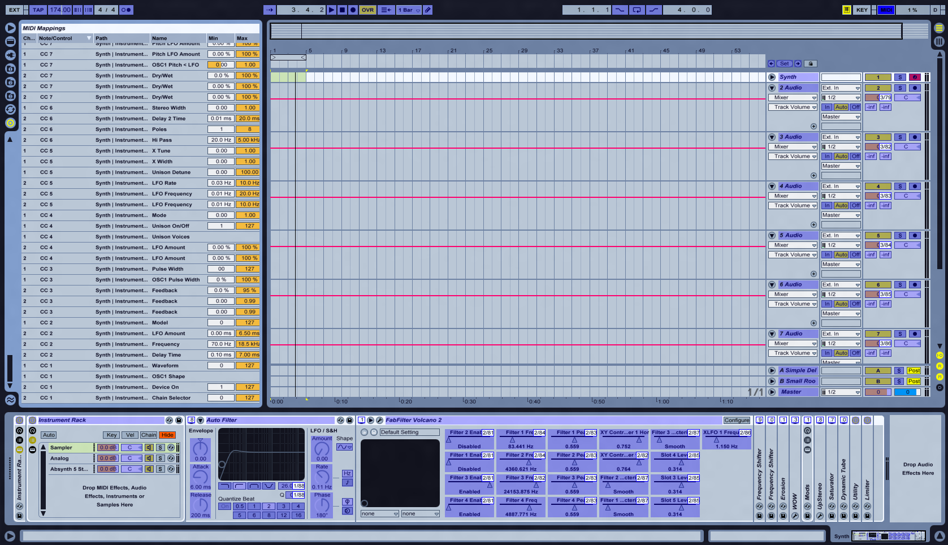Toggle the metronome icon next to 4/4
The height and width of the screenshot is (545, 948).
127,10
